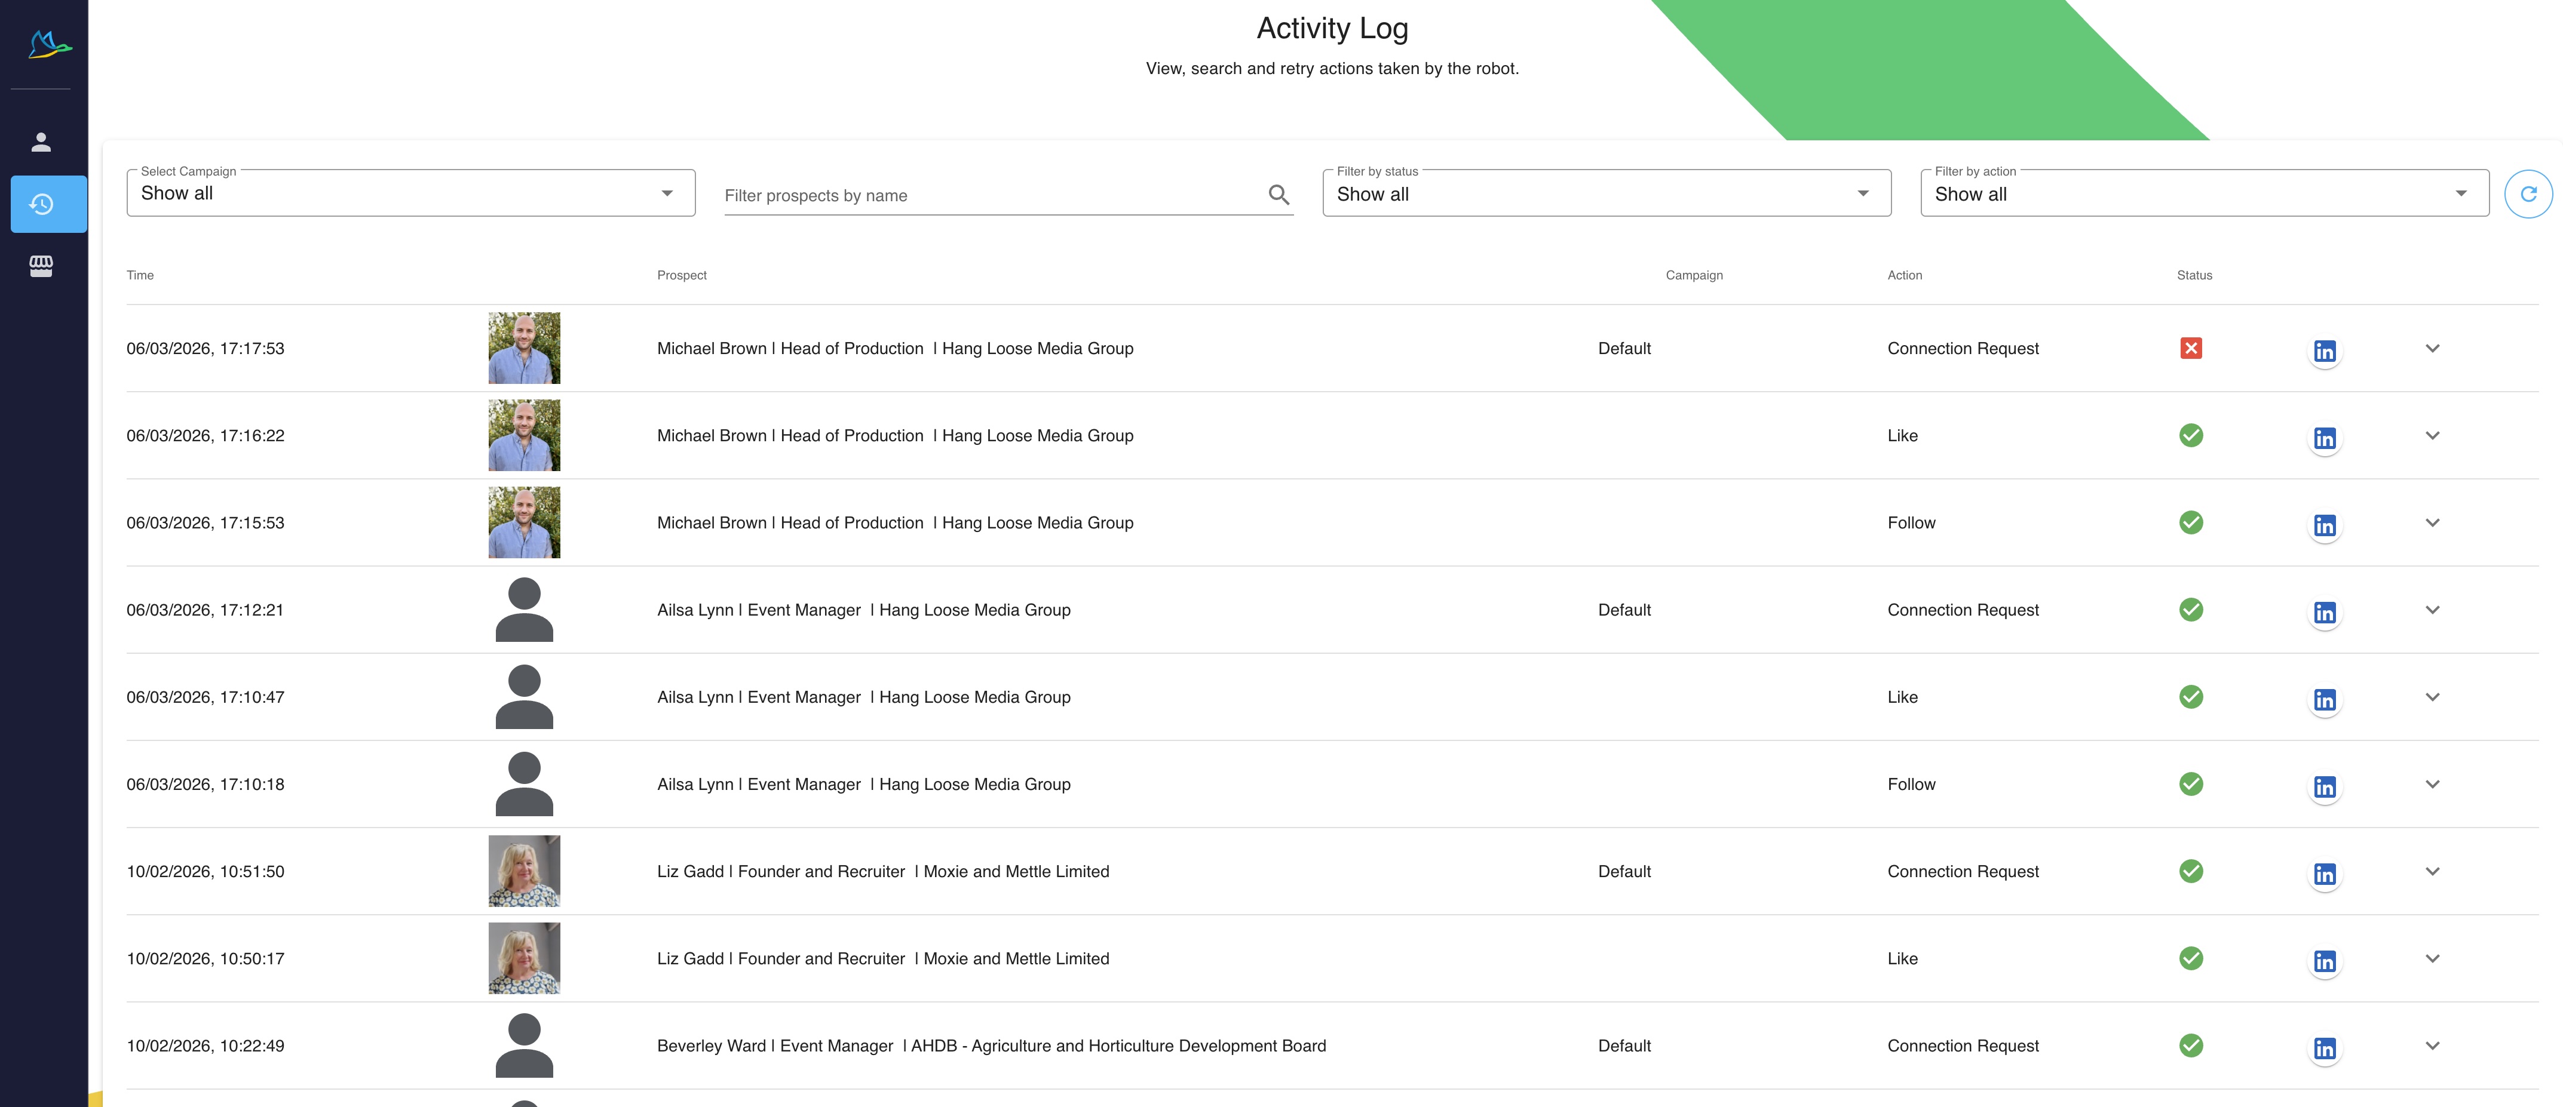Click the red failed status icon
Image resolution: width=2563 pixels, height=1107 pixels.
[2190, 348]
